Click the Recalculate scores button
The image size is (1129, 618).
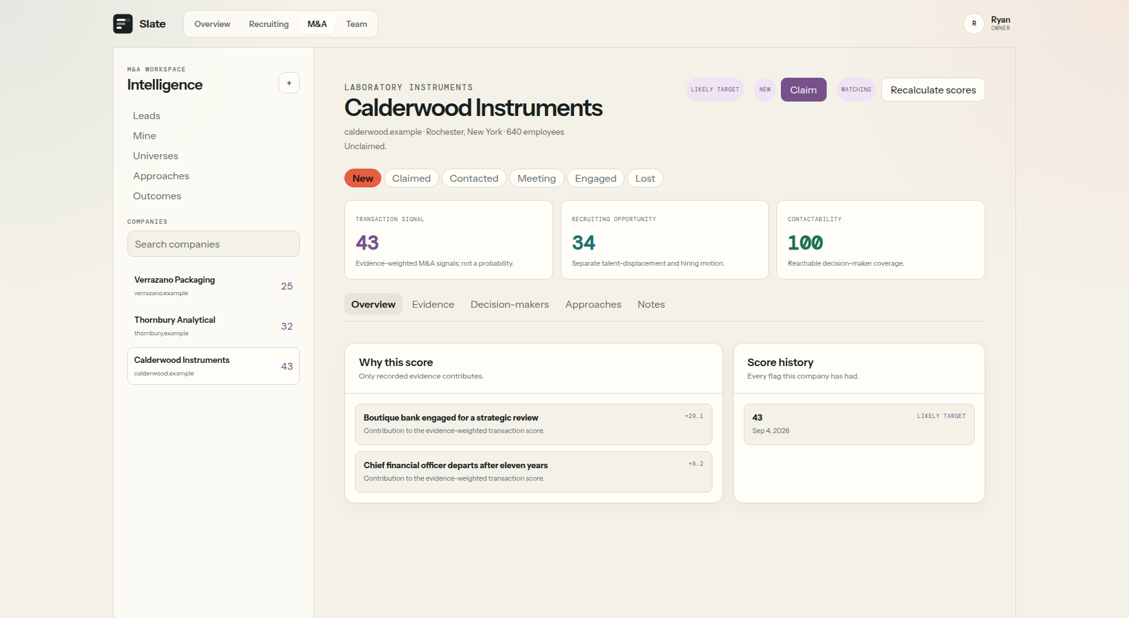933,90
